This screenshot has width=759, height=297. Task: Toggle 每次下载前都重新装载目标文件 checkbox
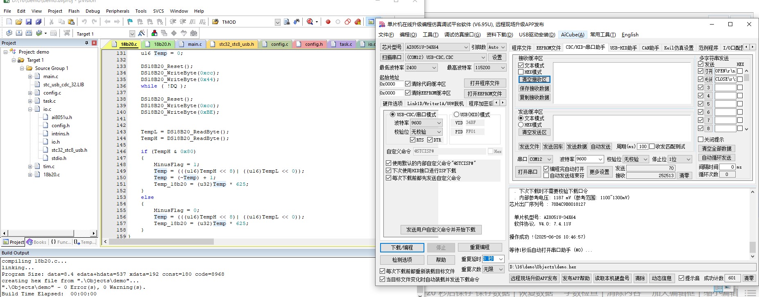coord(383,271)
